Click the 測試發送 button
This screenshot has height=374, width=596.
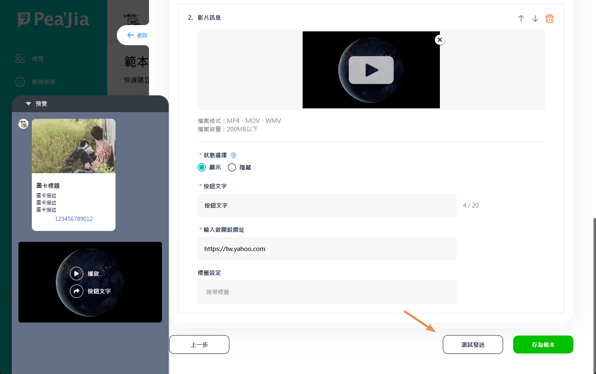pos(473,345)
